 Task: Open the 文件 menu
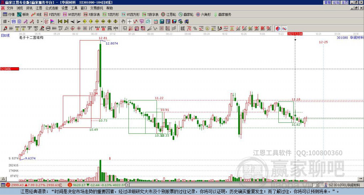[10, 8]
